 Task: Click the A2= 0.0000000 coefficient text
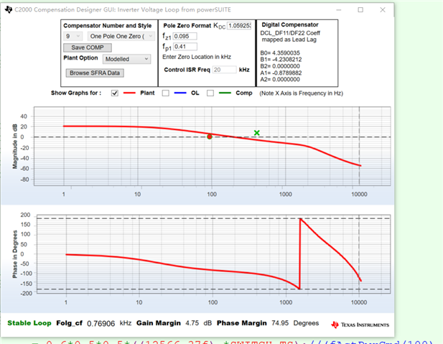280,80
